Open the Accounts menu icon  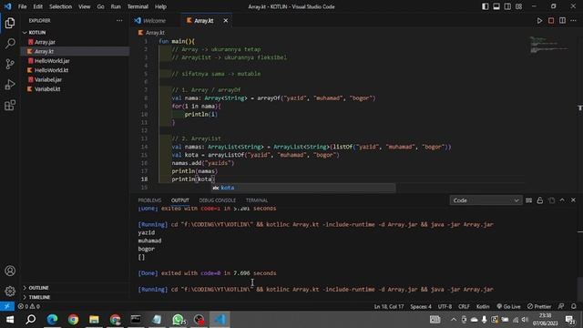[10, 271]
